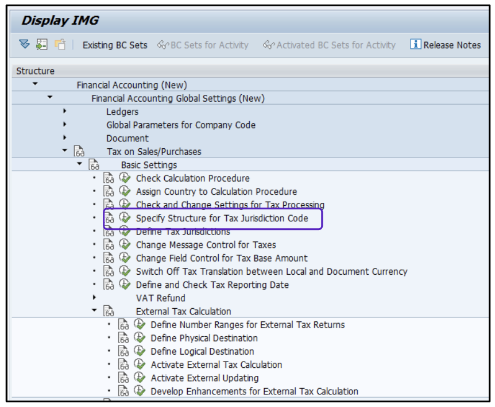This screenshot has width=495, height=407.
Task: Select Define and Check Tax Reporting Date
Action: tap(212, 285)
